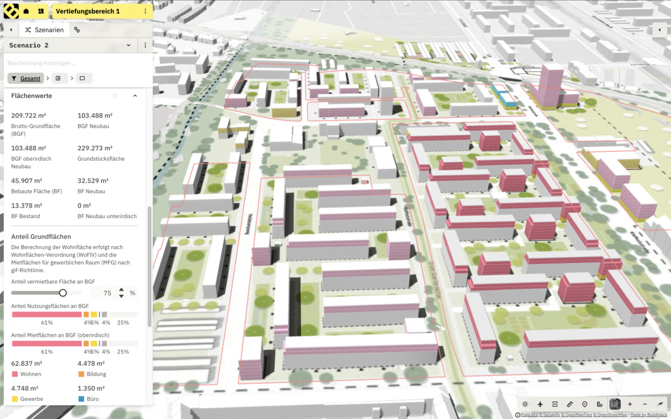Reset the compass north arrow
The height and width of the screenshot is (419, 671).
(659, 404)
